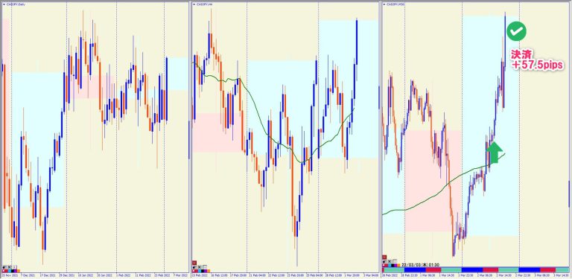Screen dimensions: 572x279
Task: Select the pencil draw icon in M30 chart
Action: (x=384, y=261)
